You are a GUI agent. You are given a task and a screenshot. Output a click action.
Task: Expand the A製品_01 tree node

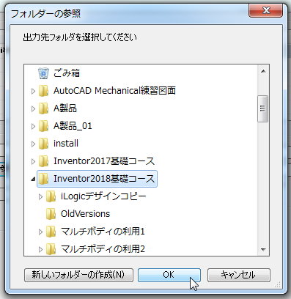33,126
